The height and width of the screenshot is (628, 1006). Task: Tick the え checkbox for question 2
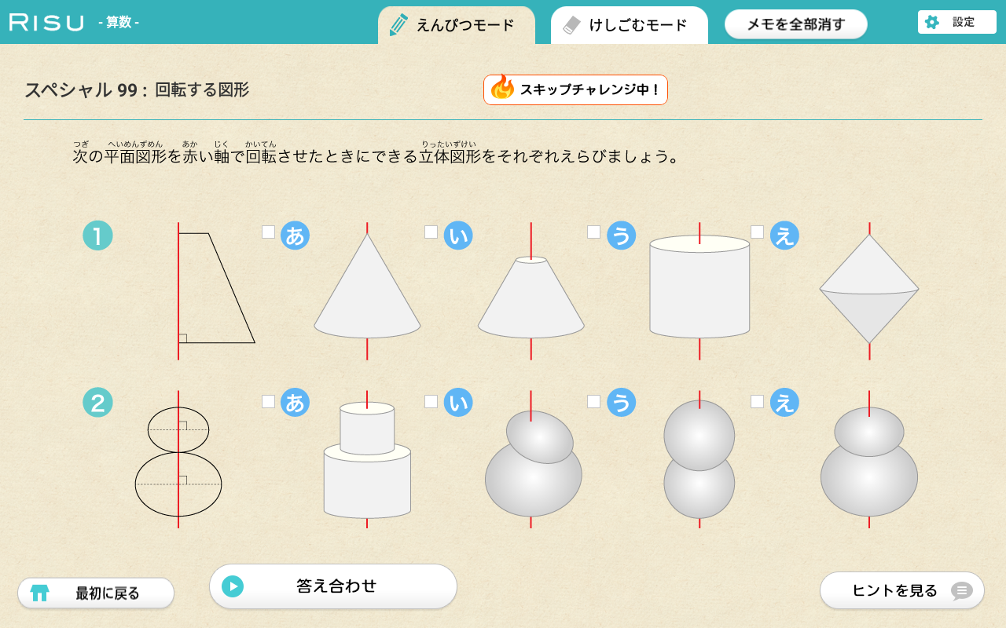tap(757, 401)
